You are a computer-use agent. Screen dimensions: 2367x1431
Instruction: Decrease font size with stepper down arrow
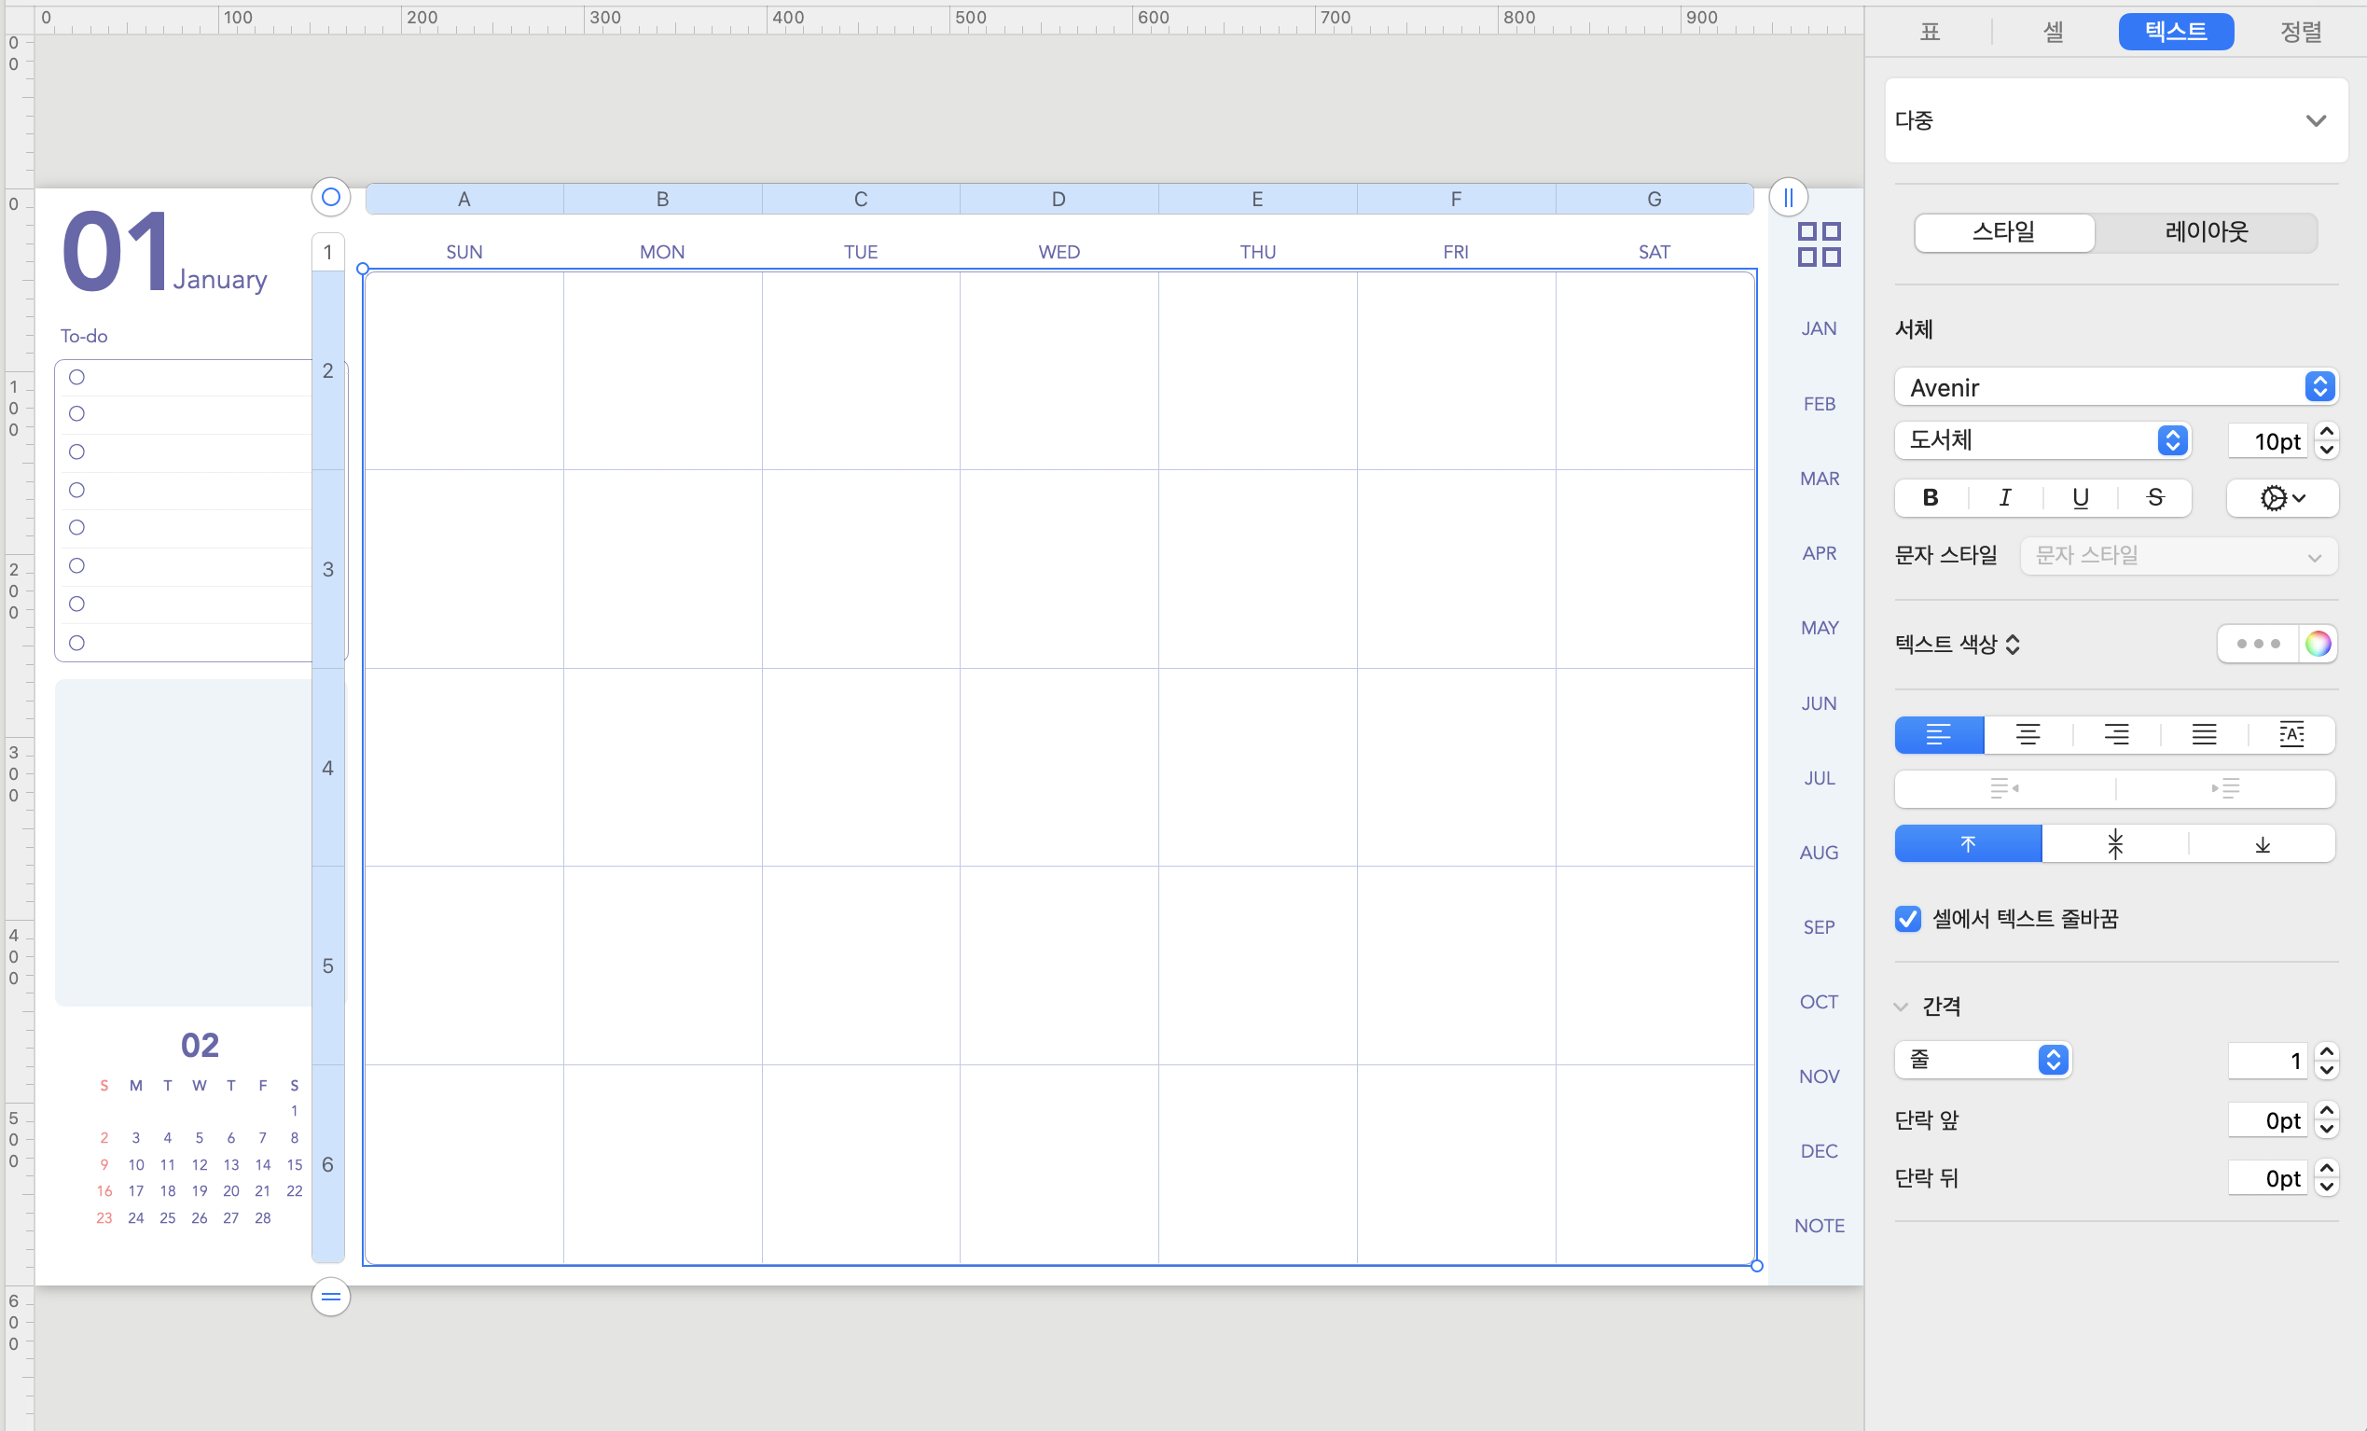[x=2327, y=450]
